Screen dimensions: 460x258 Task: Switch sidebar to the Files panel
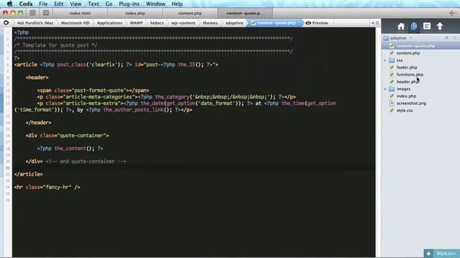click(414, 27)
